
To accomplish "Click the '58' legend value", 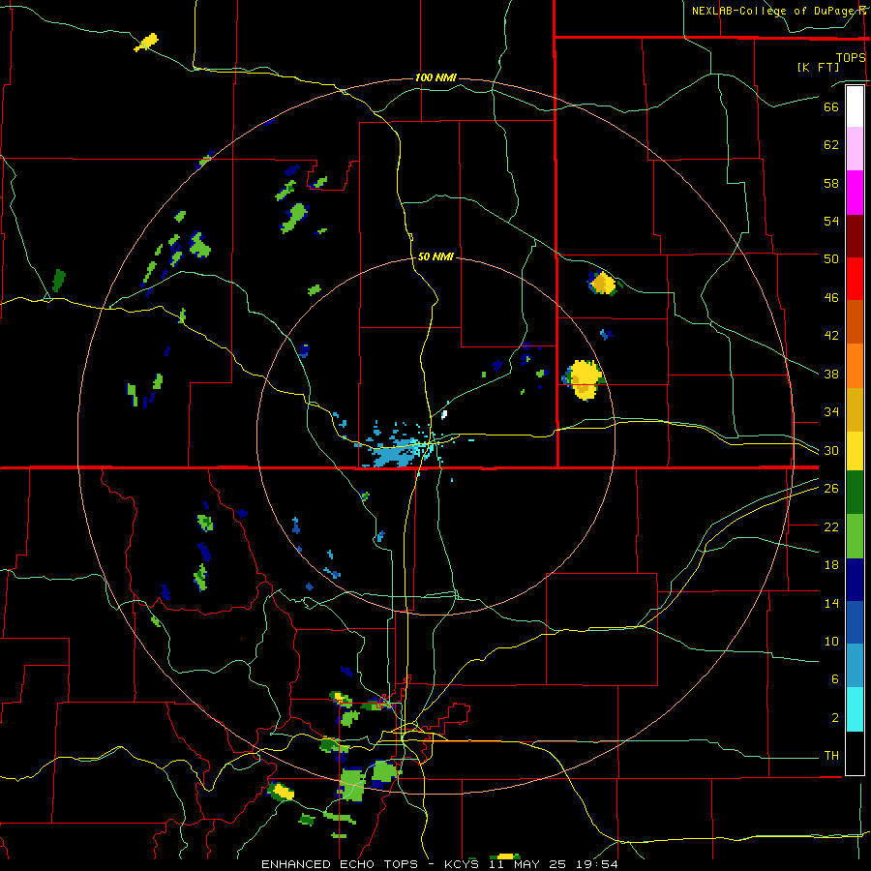I will 831,183.
